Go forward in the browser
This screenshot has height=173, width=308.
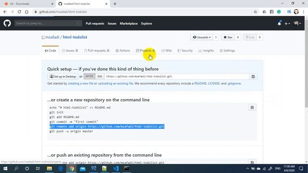(12, 12)
